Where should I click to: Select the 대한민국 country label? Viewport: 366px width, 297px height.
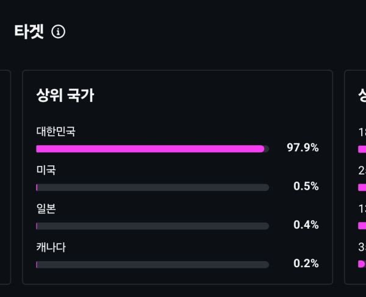point(56,131)
